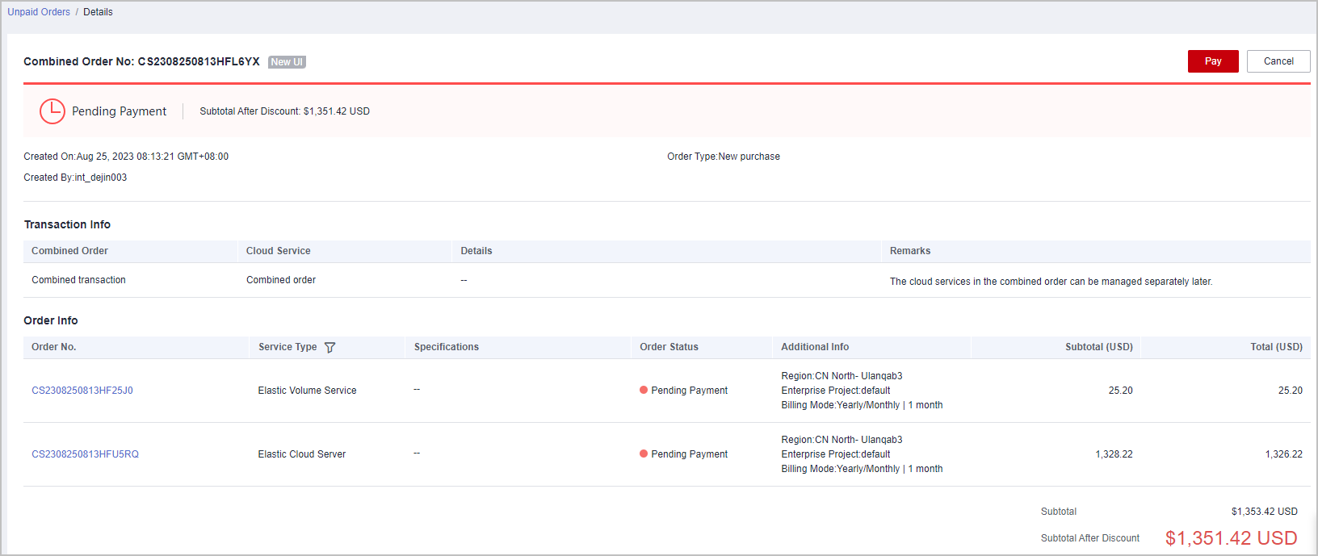Select the Elastic Volume Service text
This screenshot has width=1318, height=556.
307,391
